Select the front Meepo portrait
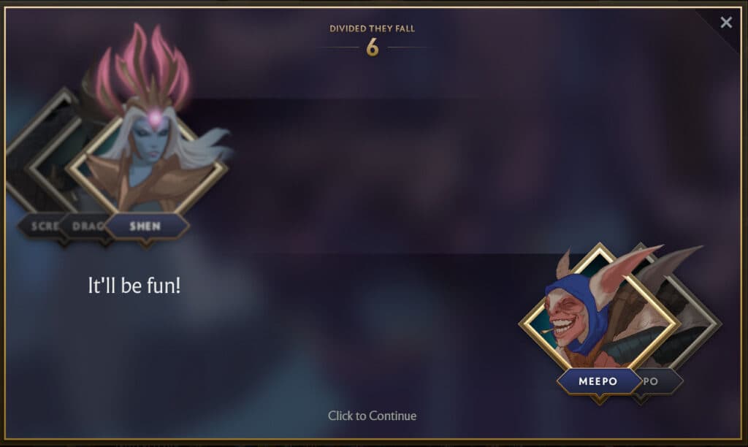Screen dimensions: 748x447 (599, 315)
